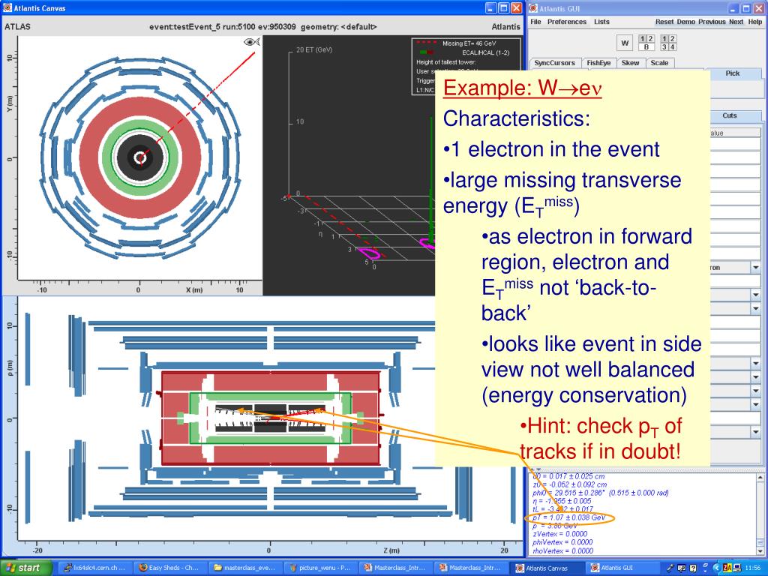
Task: Click the ECAL/HCAL (1-2) legend entry
Action: (x=485, y=52)
